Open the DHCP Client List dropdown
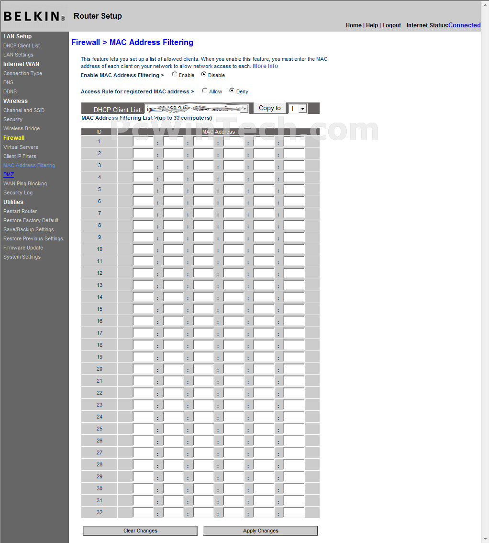Image resolution: width=489 pixels, height=543 pixels. 197,109
